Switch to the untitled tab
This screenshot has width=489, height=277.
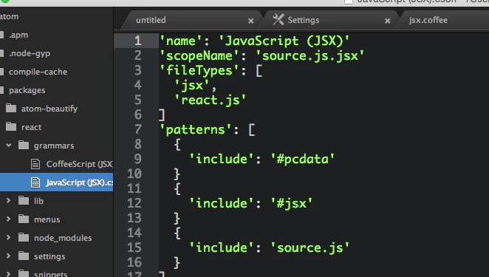coord(151,20)
